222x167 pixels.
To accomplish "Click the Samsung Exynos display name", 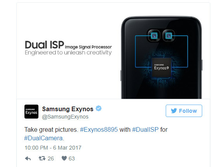I will pyautogui.click(x=68, y=109).
